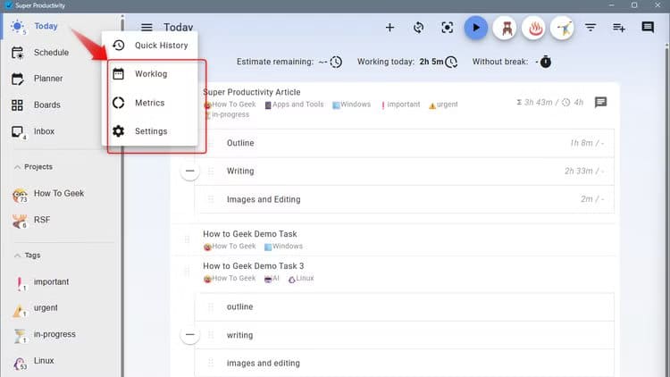Screen dimensions: 670x377
Task: Collapse How to Geek Demo Task 3 subtasks
Action: click(x=189, y=335)
